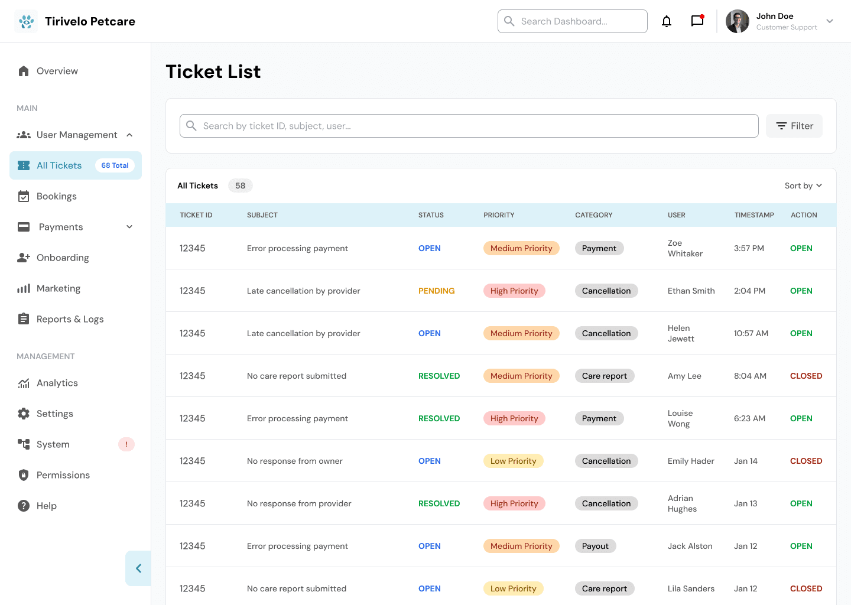
Task: Open the notifications bell icon
Action: (667, 21)
